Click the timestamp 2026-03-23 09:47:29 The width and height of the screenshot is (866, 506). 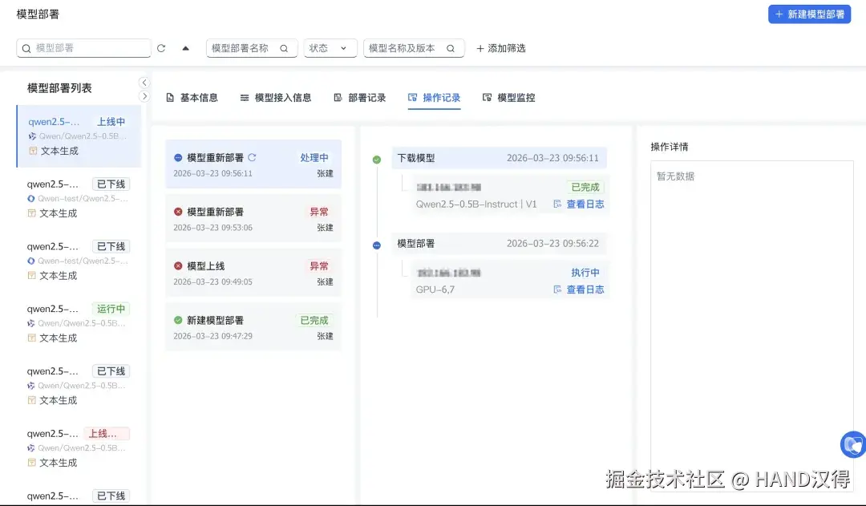(x=212, y=336)
